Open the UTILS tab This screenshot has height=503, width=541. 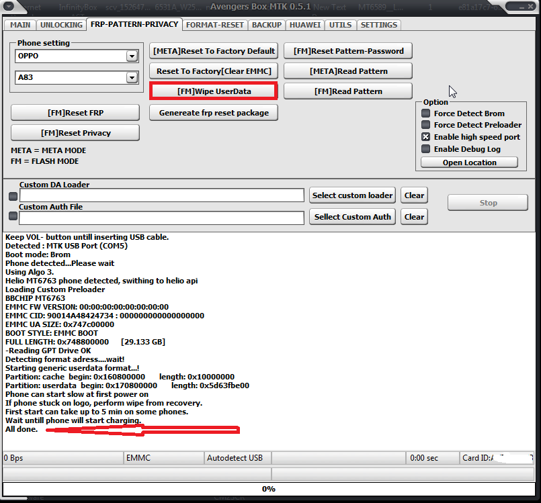pos(340,25)
